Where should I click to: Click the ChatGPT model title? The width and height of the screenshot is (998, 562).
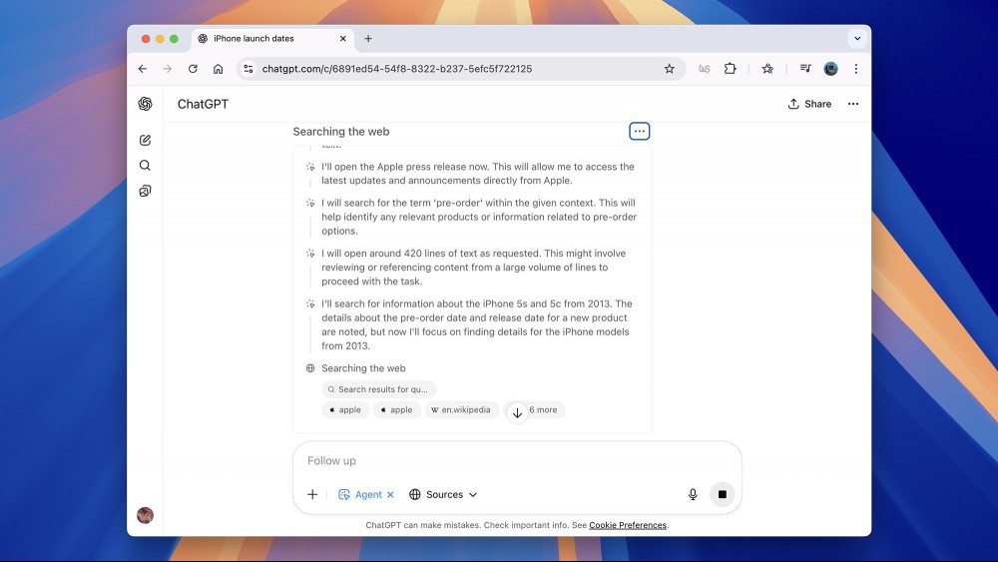[x=203, y=104]
